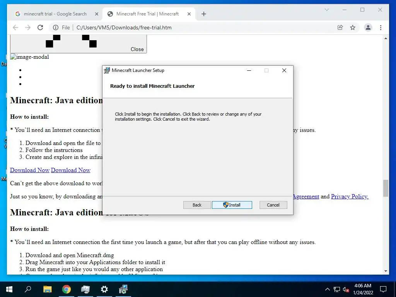The width and height of the screenshot is (396, 297).
Task: Go forward in Chrome
Action: point(28,27)
